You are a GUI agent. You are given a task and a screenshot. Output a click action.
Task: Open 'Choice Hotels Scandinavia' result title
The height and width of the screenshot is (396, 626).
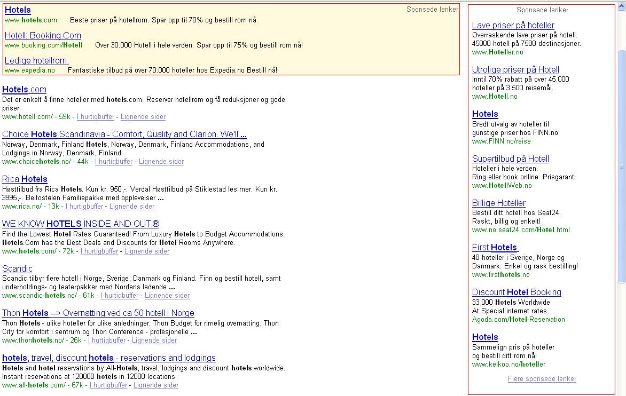[x=124, y=134]
